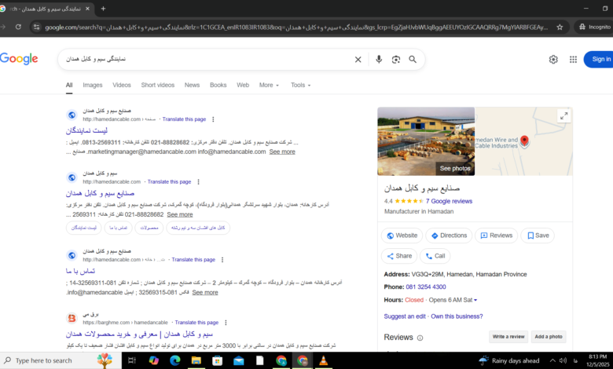
Task: Click the 'تماس با ما' sitelink chip
Action: [118, 228]
